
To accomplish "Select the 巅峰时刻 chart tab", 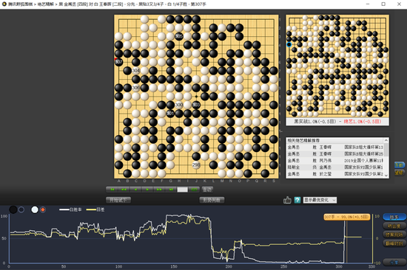I will 394,243.
